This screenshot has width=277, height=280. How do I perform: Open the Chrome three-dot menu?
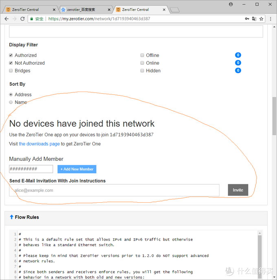point(270,19)
